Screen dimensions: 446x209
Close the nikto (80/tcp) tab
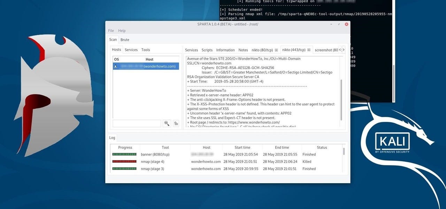pyautogui.click(x=276, y=50)
